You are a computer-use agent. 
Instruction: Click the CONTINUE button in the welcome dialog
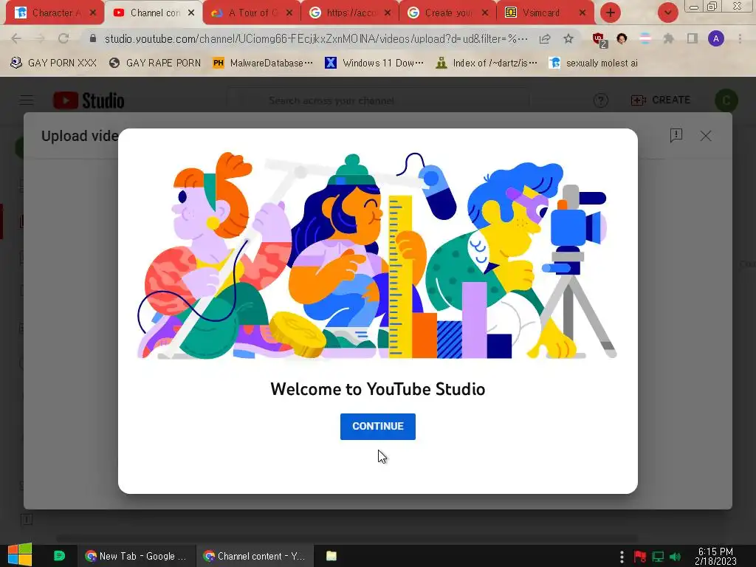coord(377,426)
